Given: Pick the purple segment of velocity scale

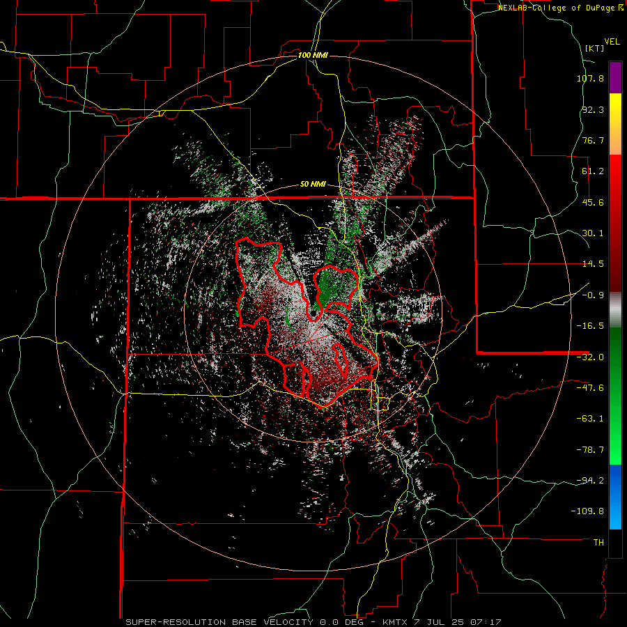Looking at the screenshot, I should [615, 77].
